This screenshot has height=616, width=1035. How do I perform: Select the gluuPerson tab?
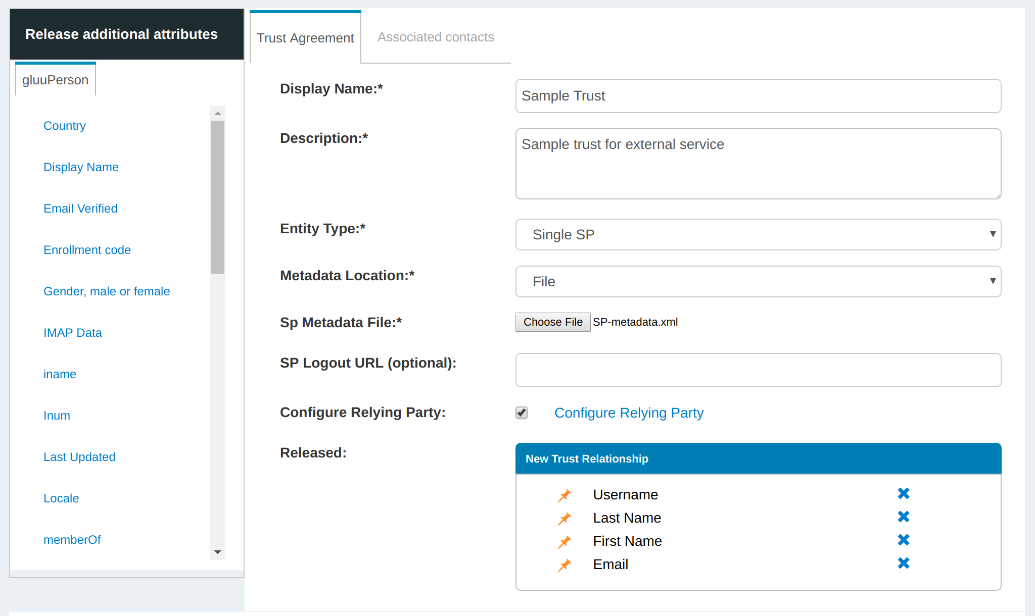pos(56,80)
